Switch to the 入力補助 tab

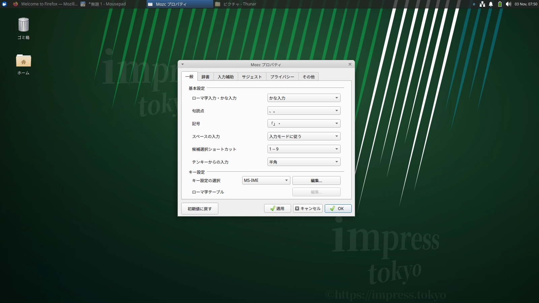coord(226,77)
